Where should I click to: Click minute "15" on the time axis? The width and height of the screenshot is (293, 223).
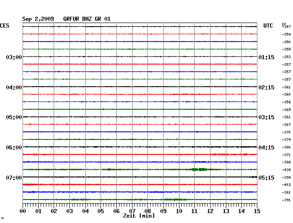coord(257,211)
